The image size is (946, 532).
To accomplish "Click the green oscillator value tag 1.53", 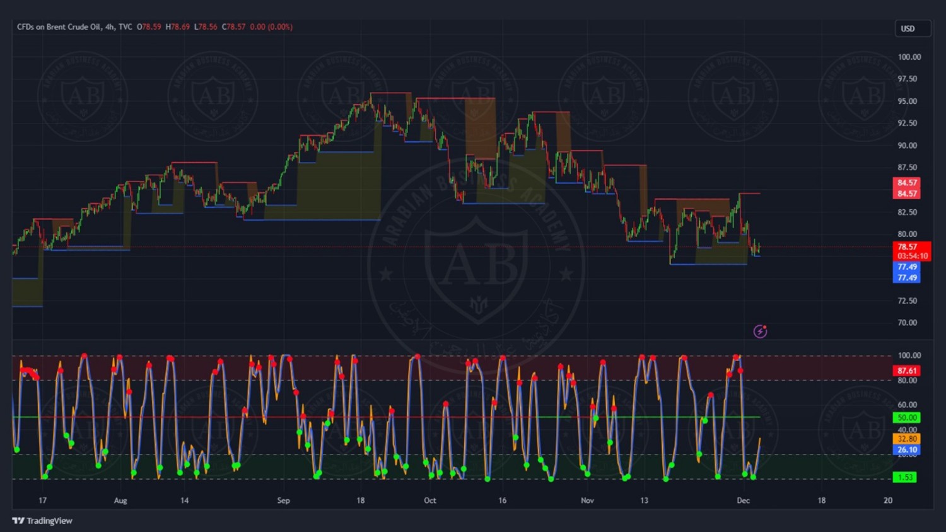I will (905, 477).
